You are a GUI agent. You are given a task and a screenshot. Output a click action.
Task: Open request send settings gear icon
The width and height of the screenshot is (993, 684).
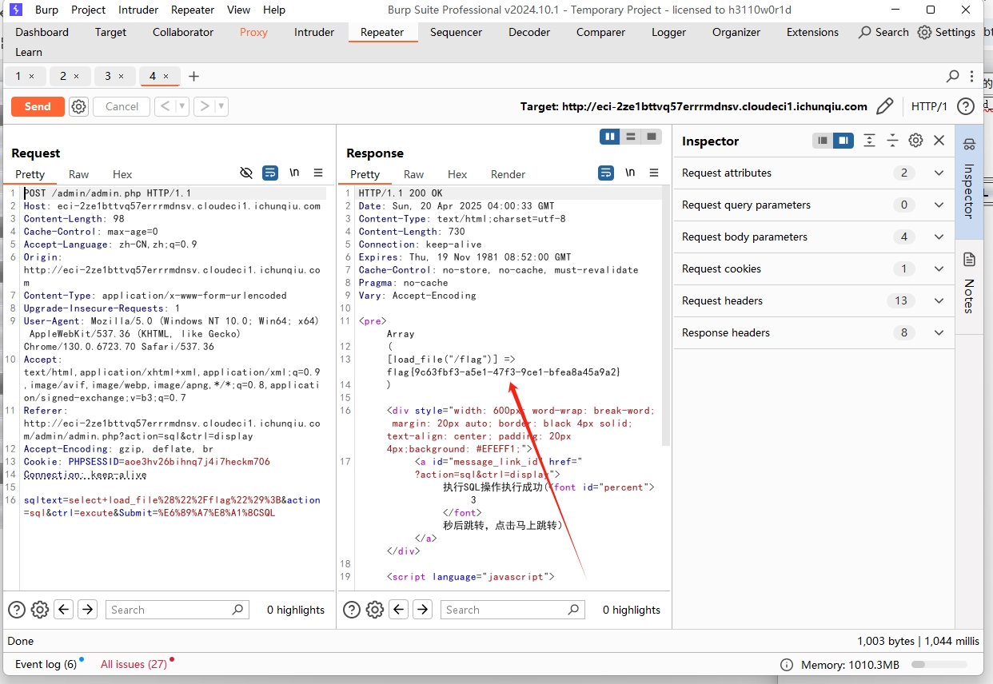78,106
